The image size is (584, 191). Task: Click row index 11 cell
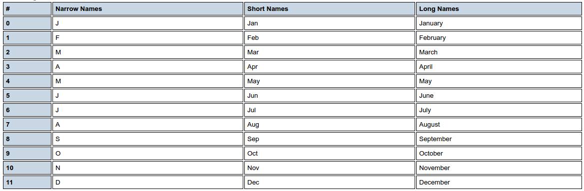(x=27, y=183)
